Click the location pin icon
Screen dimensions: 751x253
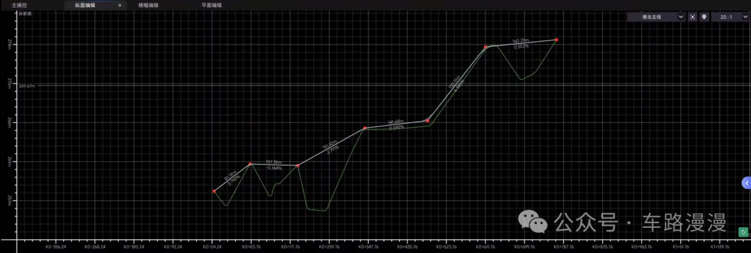coord(704,17)
